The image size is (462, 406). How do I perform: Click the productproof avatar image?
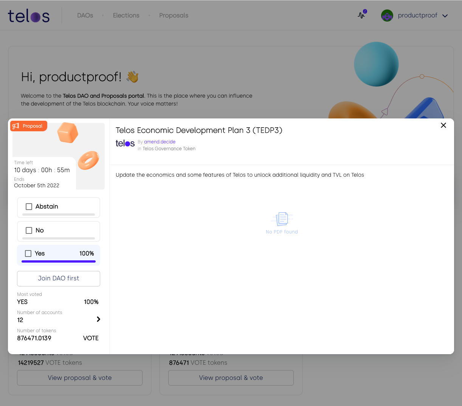(387, 16)
